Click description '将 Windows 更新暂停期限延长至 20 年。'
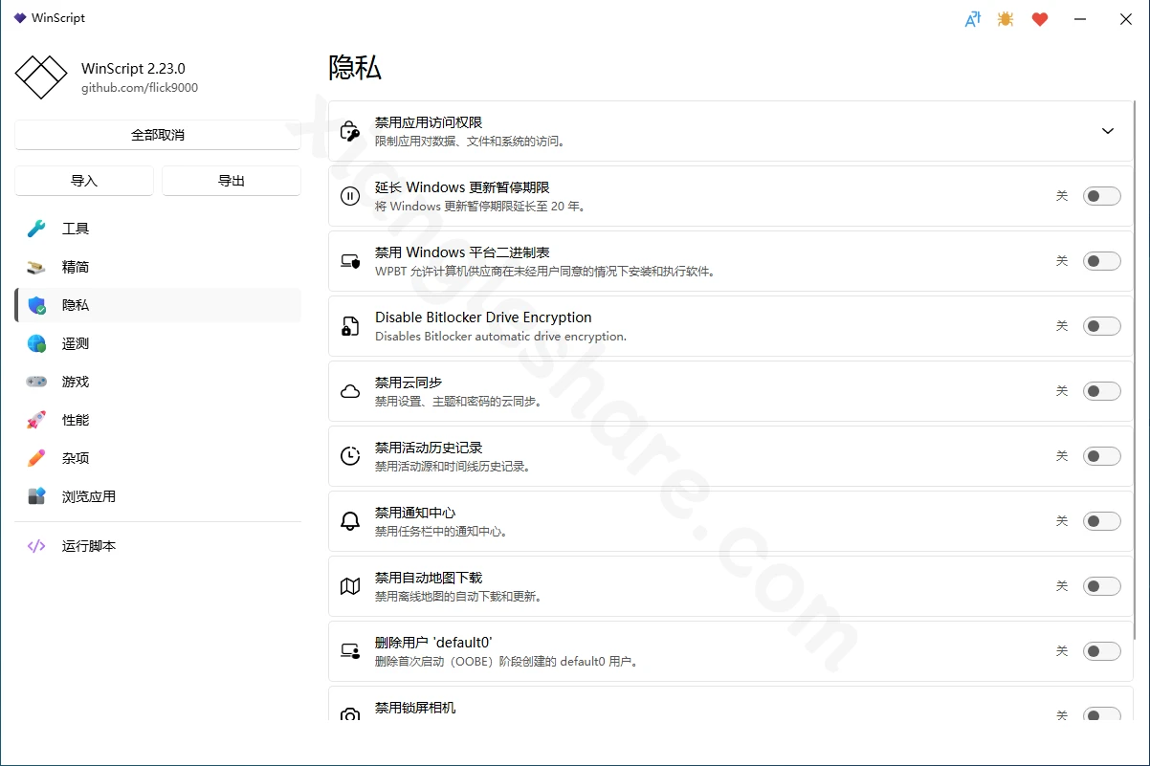 480,207
